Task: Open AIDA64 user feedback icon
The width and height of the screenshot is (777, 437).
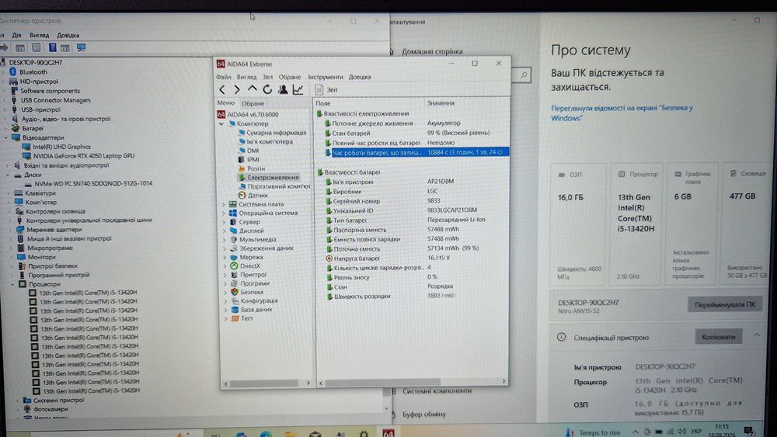Action: [x=283, y=89]
